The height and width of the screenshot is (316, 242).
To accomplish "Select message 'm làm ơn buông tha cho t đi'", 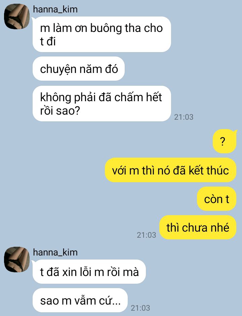I will pos(102,34).
